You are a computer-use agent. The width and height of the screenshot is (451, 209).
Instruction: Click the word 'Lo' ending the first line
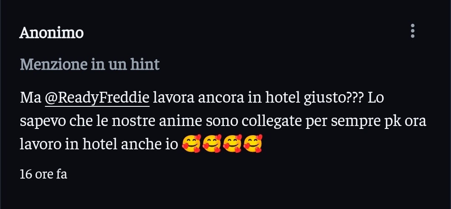coord(376,98)
